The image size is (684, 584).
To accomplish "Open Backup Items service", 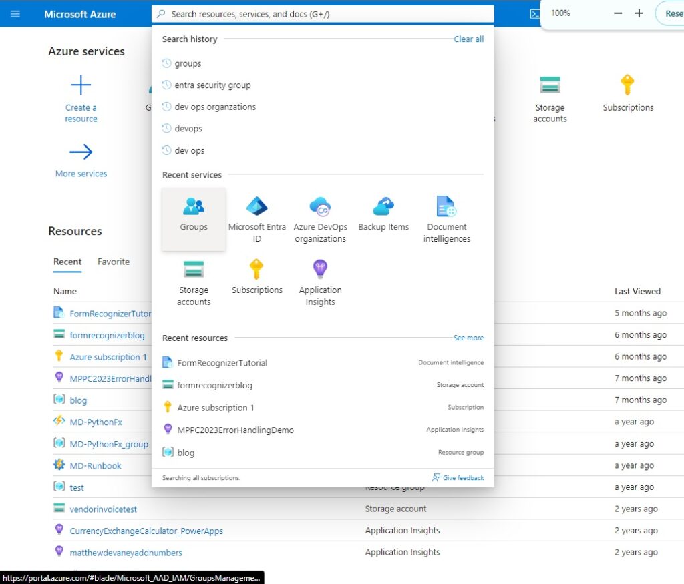I will click(383, 219).
